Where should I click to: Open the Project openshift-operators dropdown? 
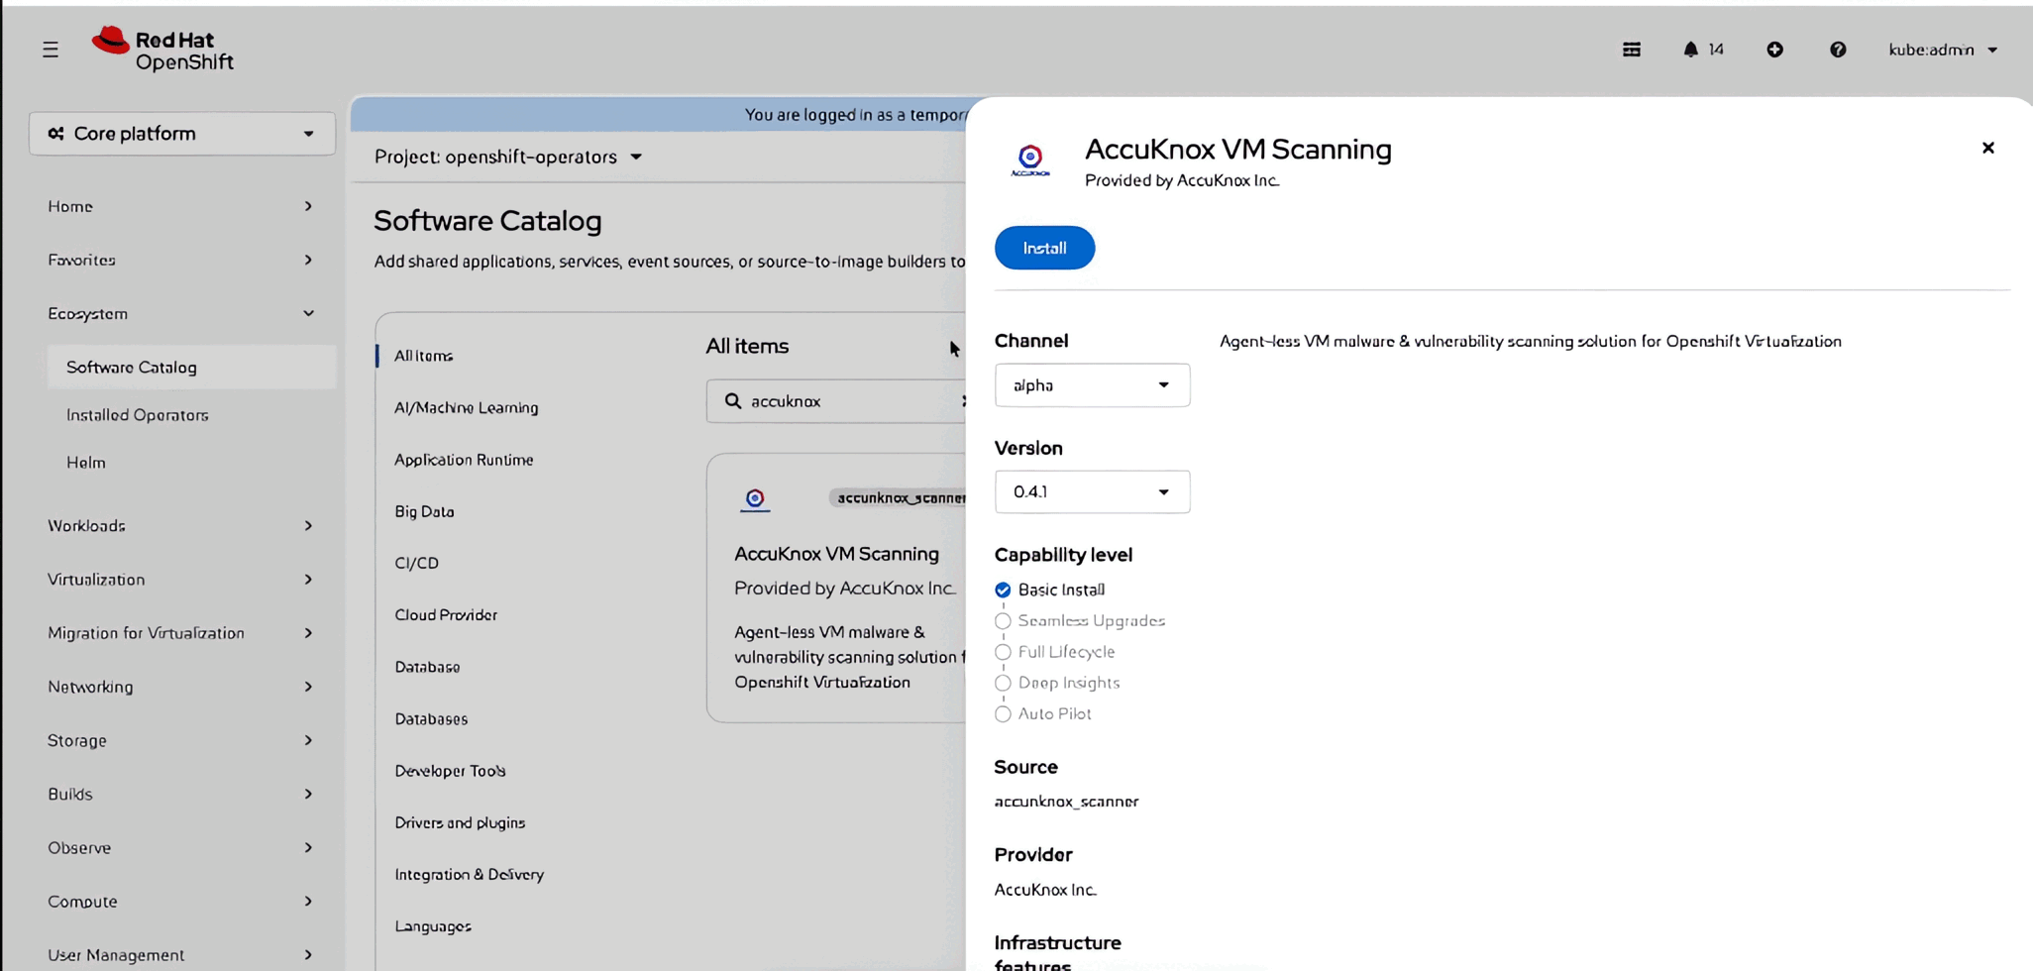[x=508, y=157]
